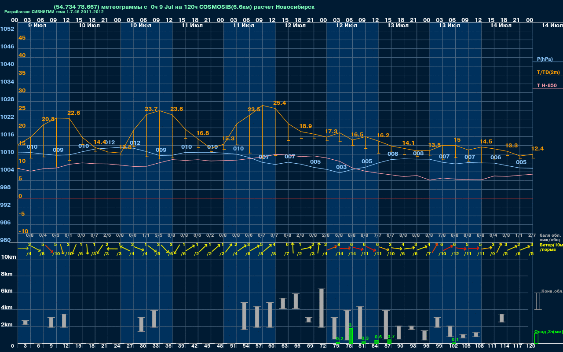The height and width of the screenshot is (352, 563).
Task: Click the 'Осад,3ч(мм)' precipitation legend text
Action: (548, 331)
